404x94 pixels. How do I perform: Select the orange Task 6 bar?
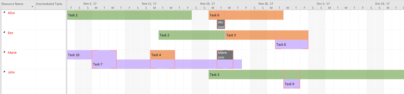(x=246, y=15)
